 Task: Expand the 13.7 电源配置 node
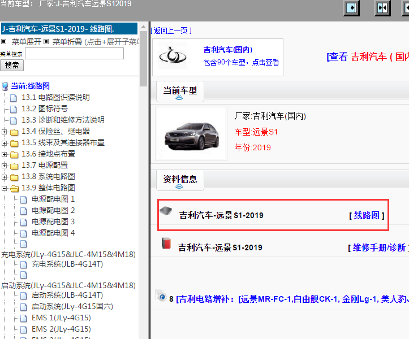[4, 166]
